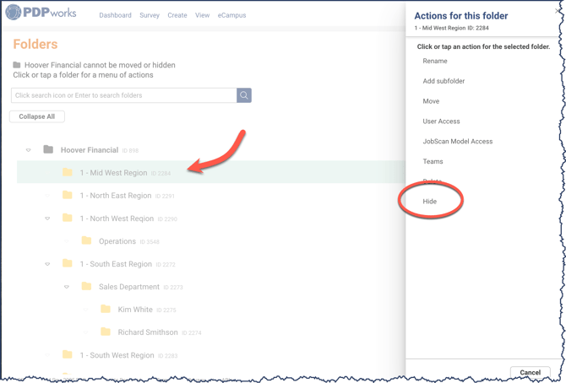Select 1 - North West Region folder

coord(117,218)
